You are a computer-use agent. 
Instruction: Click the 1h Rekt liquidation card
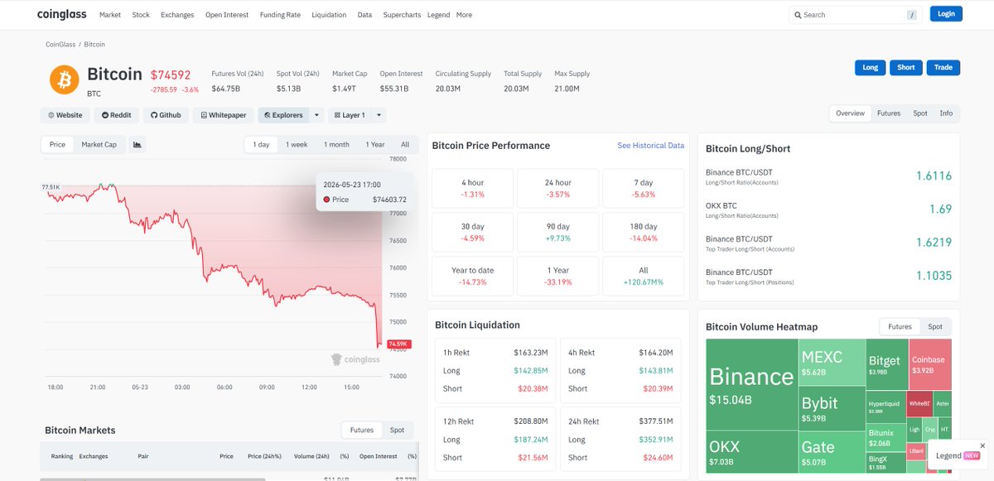tap(495, 369)
